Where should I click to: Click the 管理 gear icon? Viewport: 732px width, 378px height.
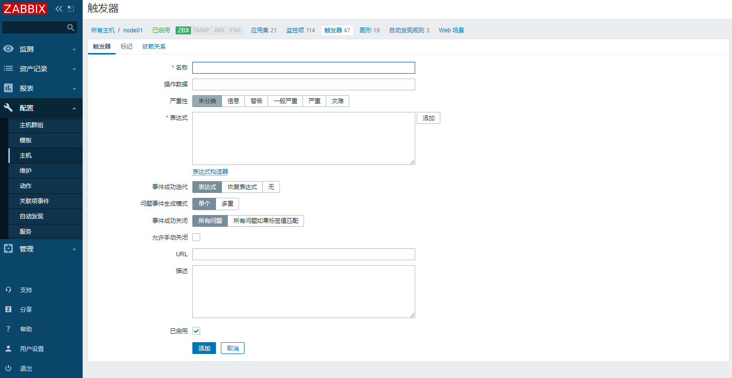tap(8, 249)
